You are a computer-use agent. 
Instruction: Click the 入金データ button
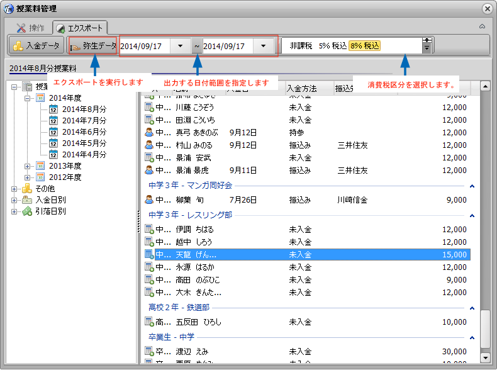(x=36, y=46)
